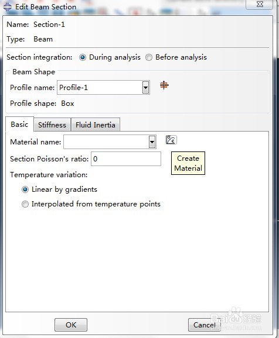Expand the Profile name dropdown arrow
Screen dimensions: 279x338
click(146, 88)
